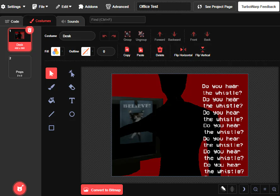
Task: Click the See Project Page button
Action: point(214,7)
